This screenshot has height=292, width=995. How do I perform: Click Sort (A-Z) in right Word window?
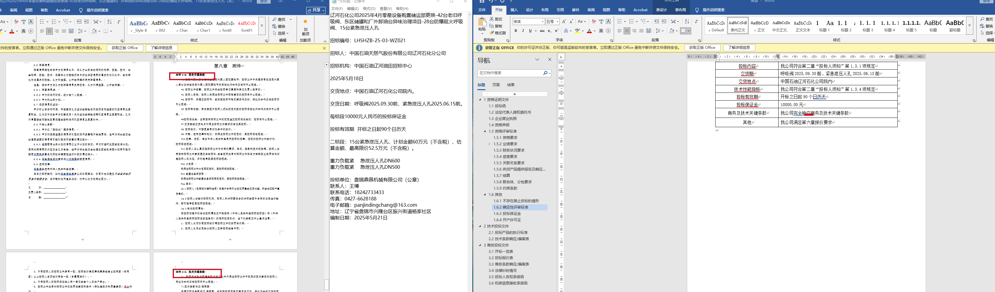click(x=687, y=22)
